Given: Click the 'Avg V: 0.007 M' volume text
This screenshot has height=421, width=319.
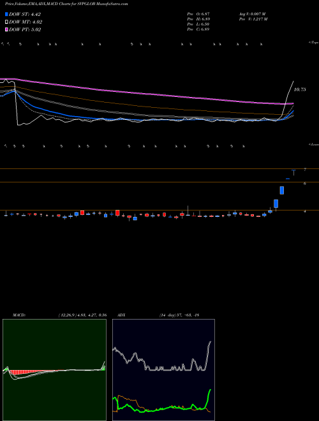Looking at the screenshot, I should 252,14.
